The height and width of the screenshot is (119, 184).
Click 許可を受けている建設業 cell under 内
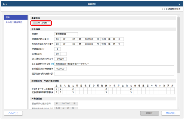point(131,89)
